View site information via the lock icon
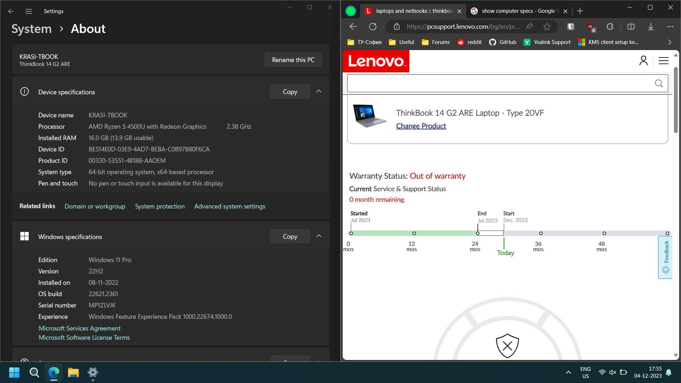 [397, 27]
